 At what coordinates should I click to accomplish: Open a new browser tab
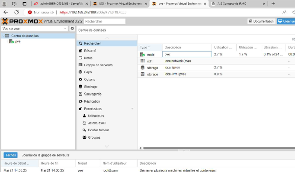273,3
